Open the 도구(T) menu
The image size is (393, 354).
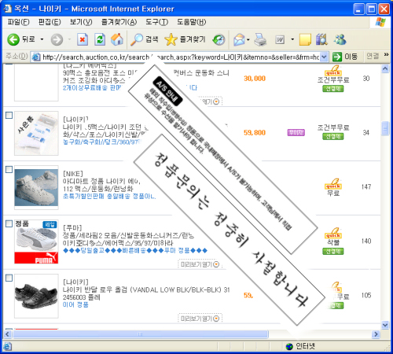(156, 22)
